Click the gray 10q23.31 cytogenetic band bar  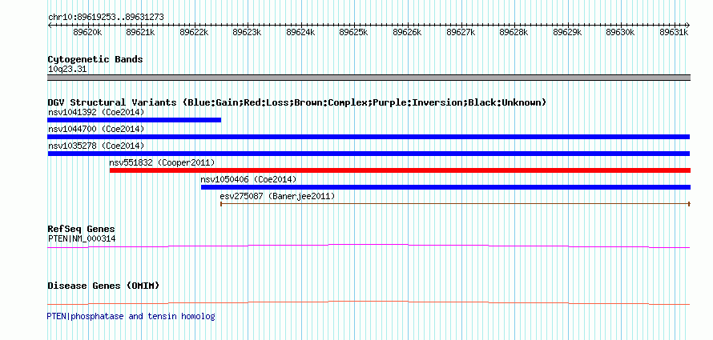point(369,78)
